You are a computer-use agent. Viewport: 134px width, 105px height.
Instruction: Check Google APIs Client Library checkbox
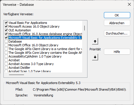pos(6,49)
